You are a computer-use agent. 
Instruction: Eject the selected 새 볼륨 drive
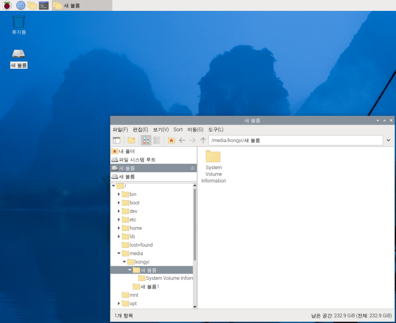193,168
